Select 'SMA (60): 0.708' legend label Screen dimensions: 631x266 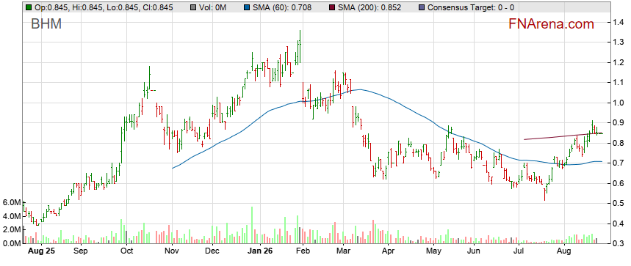[283, 7]
